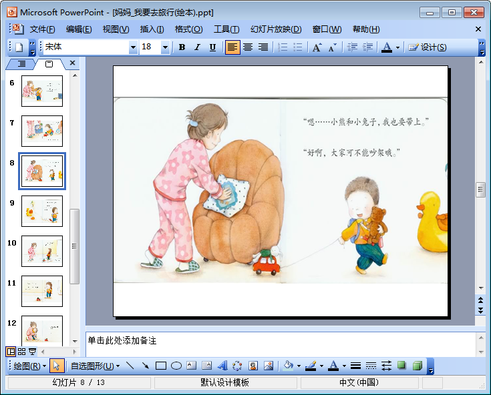Enable center text alignment

[x=248, y=47]
